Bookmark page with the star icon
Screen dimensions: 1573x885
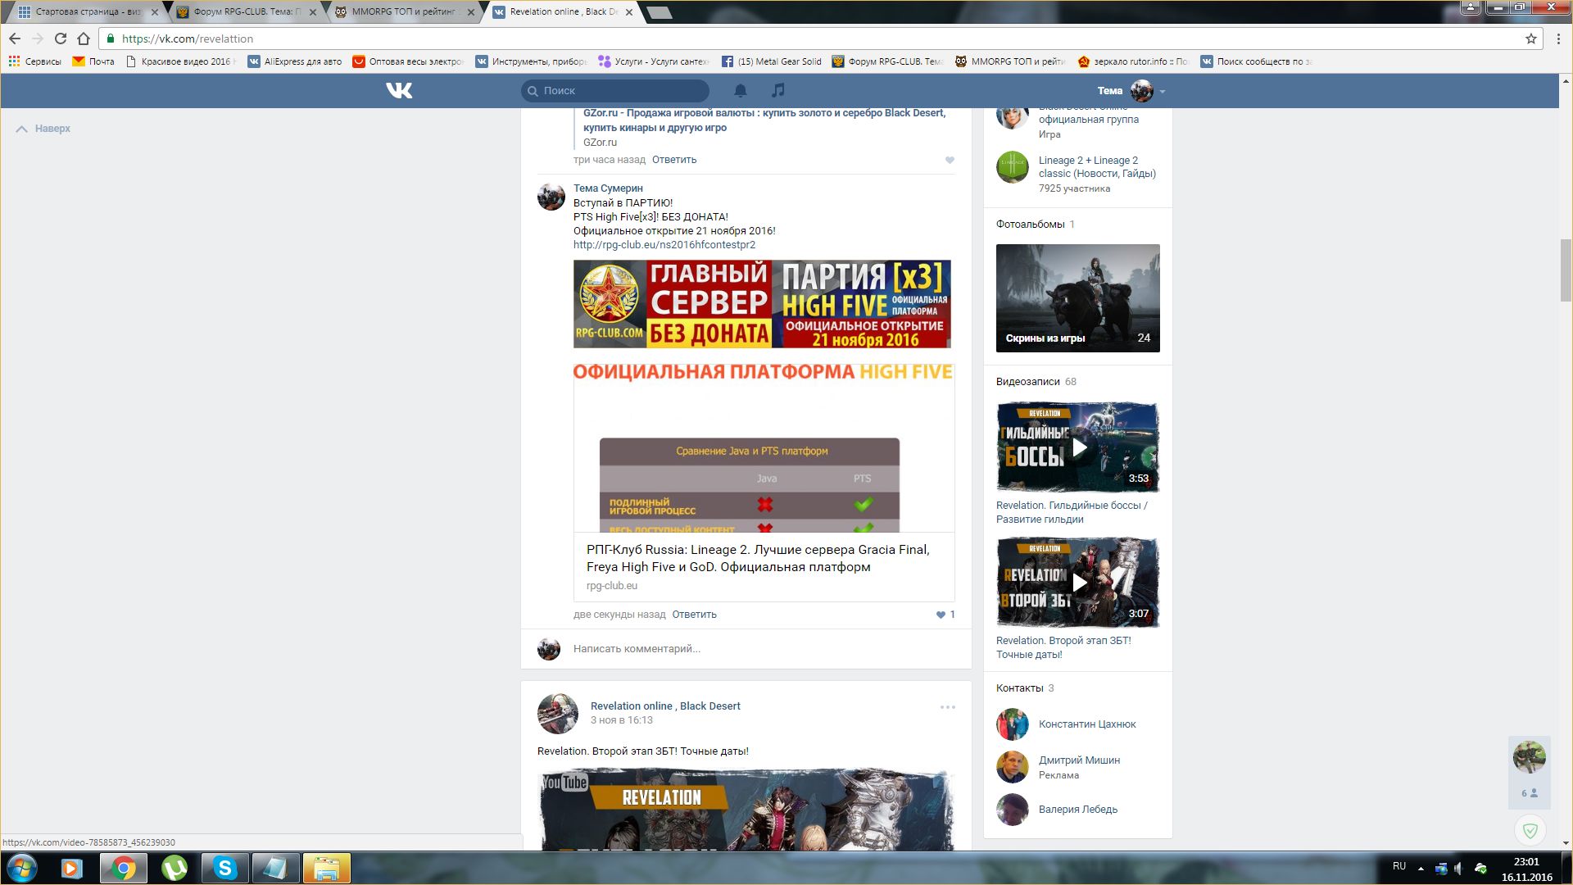click(1530, 39)
